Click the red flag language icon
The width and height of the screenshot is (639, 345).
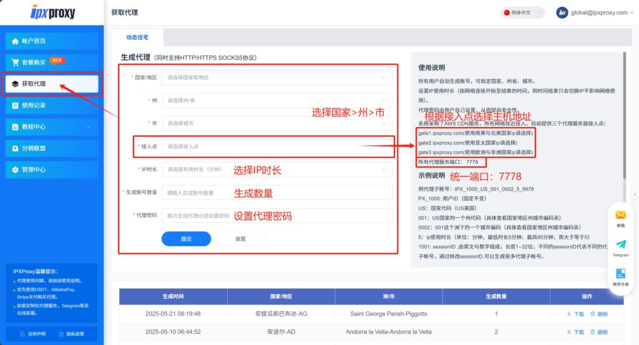coord(507,12)
